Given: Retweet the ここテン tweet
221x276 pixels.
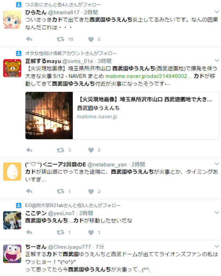Looking at the screenshot, I should [x=60, y=232].
